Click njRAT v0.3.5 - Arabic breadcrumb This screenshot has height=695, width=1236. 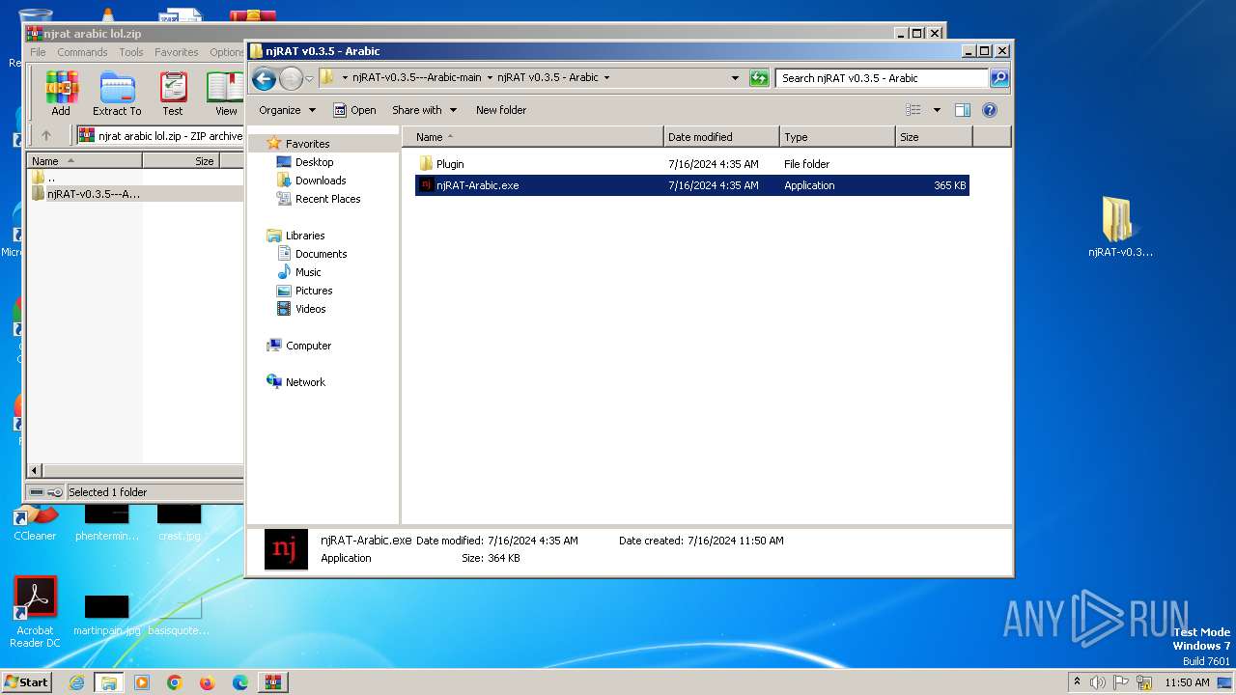(x=548, y=77)
